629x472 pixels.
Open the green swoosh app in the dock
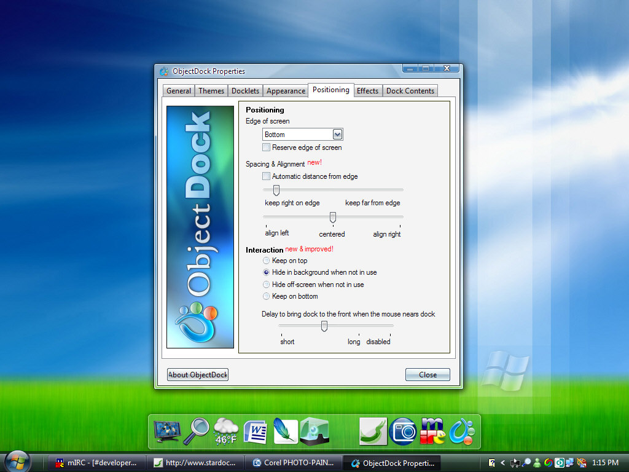pyautogui.click(x=373, y=431)
